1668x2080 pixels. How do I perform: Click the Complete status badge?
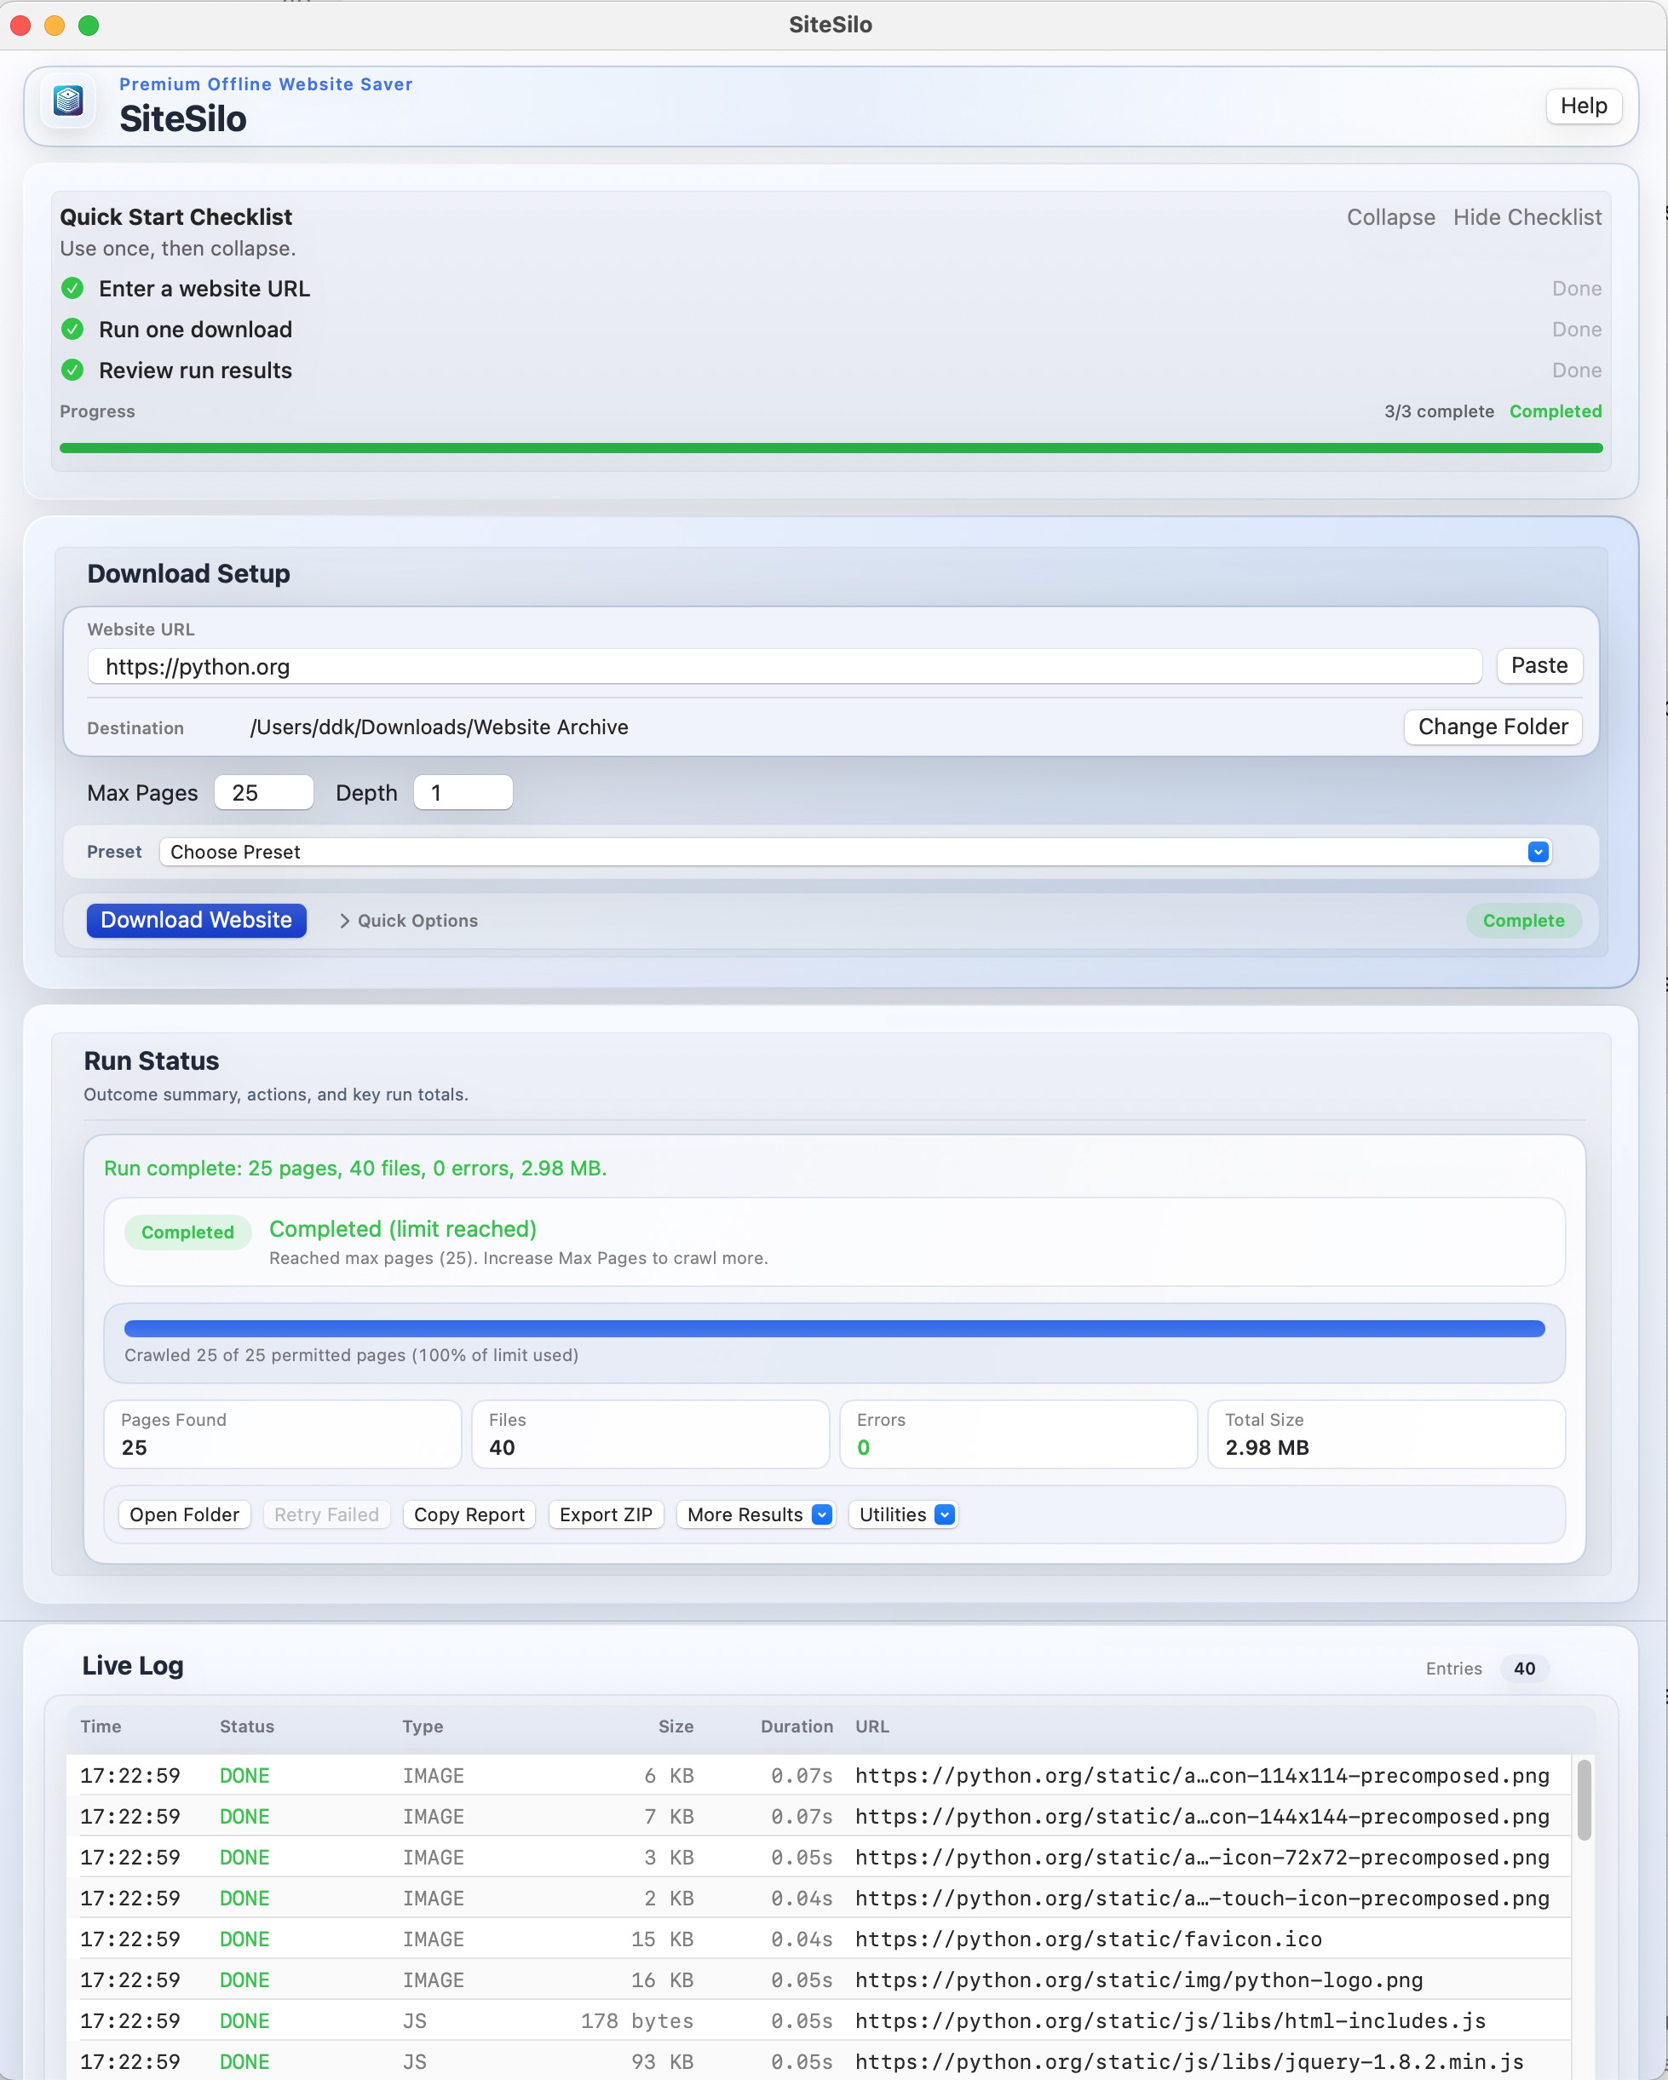point(1523,921)
